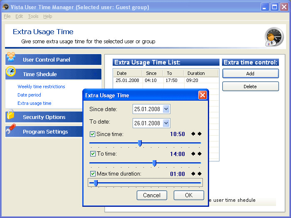Screen dimensions: 291x218
Task: Click the Add extra time button
Action: coord(250,74)
